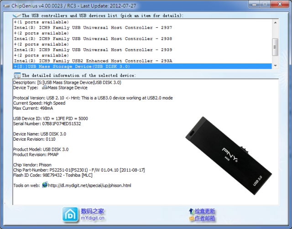Close the ChipGenius window
This screenshot has height=229, width=292.
[280, 4]
